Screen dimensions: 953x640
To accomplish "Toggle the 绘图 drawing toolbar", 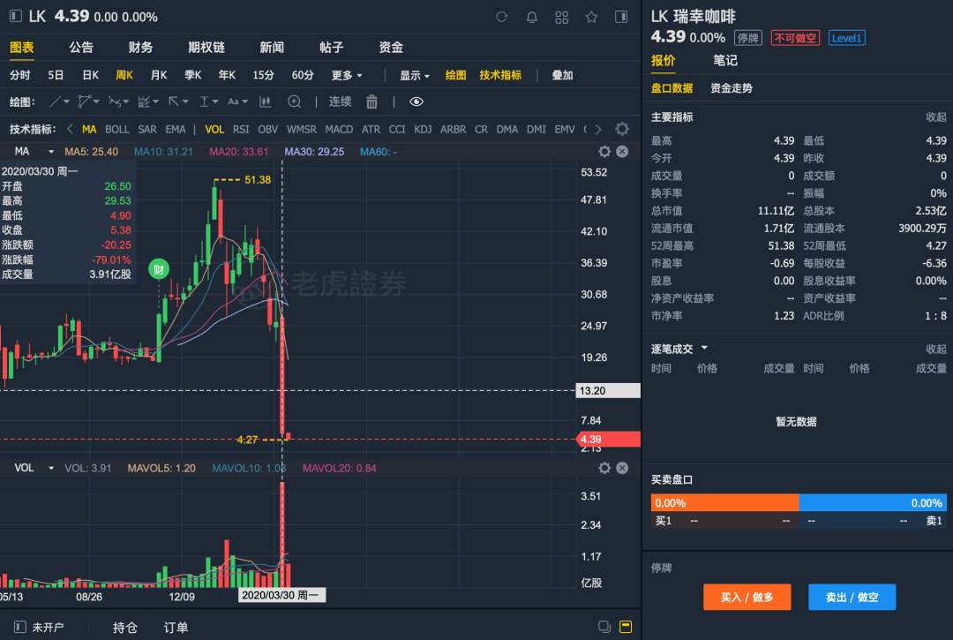I will 455,75.
